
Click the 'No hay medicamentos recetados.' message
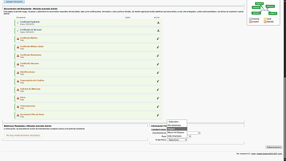coord(23,136)
